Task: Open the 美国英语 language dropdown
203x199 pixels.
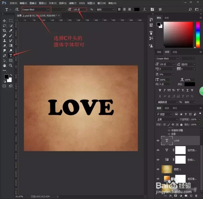Action: point(167,102)
